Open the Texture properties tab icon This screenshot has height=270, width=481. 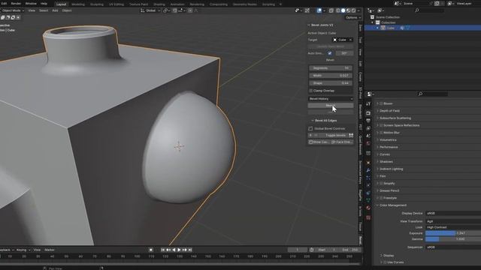click(368, 217)
